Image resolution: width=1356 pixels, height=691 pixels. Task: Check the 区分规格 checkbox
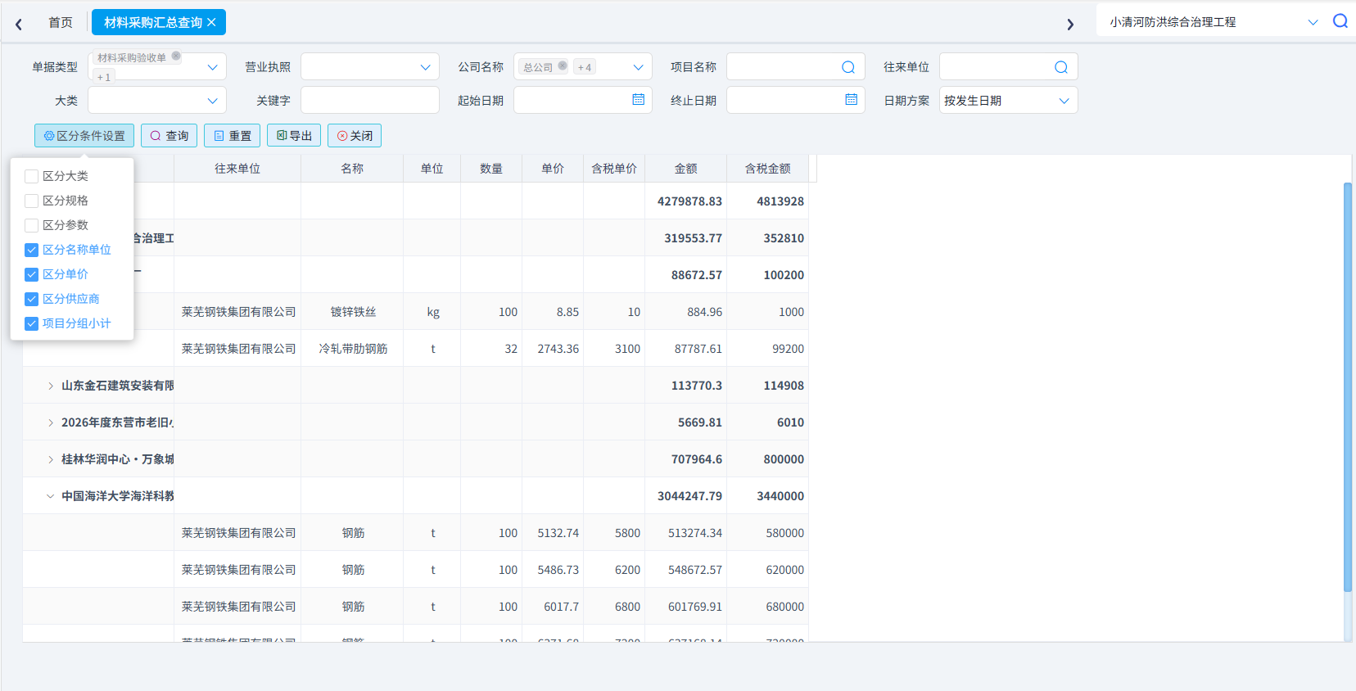click(x=32, y=201)
